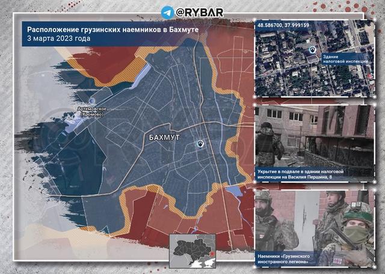
Task: Click the Ukraine locator inset map
Action: [192, 251]
